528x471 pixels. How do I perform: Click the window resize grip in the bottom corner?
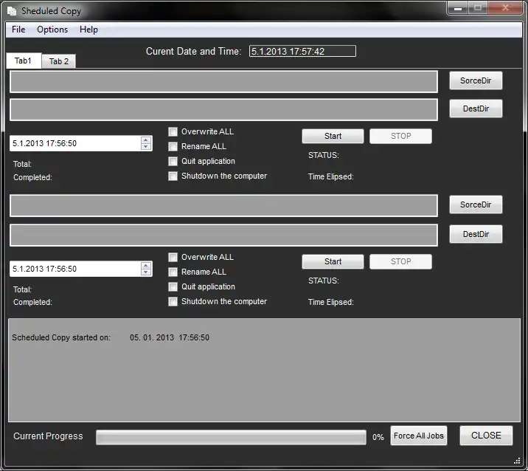pyautogui.click(x=517, y=461)
